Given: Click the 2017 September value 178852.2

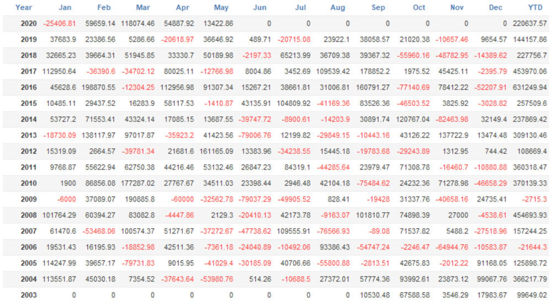Looking at the screenshot, I should [370, 72].
